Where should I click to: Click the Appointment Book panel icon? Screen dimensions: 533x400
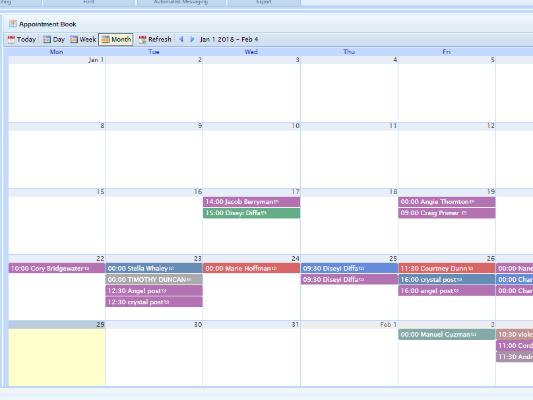[x=13, y=24]
